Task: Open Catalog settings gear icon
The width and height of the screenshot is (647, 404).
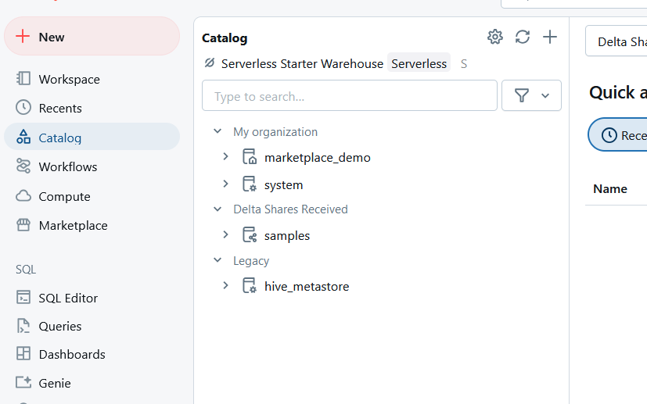Action: pos(494,37)
